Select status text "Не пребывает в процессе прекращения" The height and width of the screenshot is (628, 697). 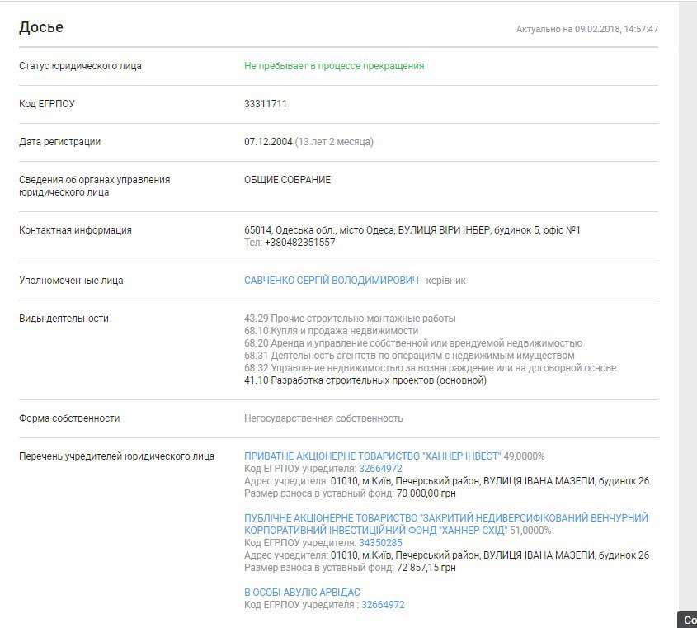(334, 66)
